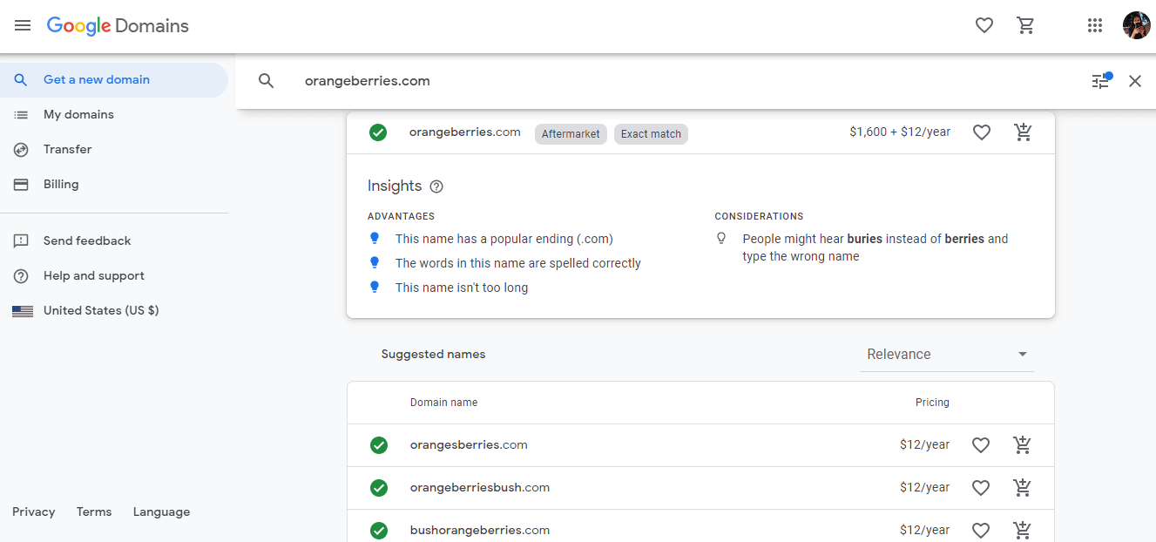Open the hamburger main menu
1156x542 pixels.
23,26
